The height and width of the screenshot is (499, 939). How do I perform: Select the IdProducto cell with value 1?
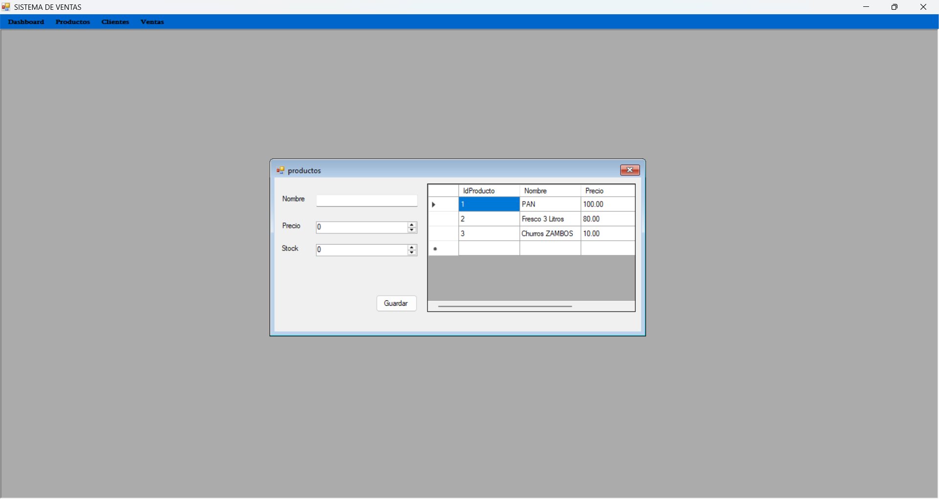[489, 204]
